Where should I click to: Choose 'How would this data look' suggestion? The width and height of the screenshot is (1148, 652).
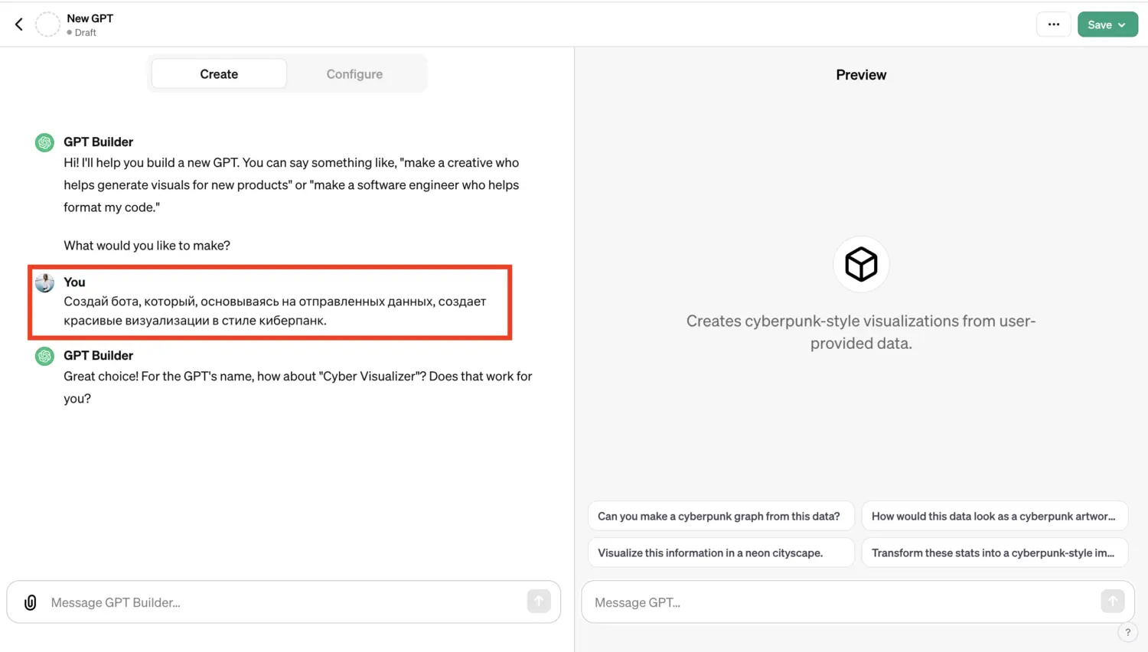(993, 517)
